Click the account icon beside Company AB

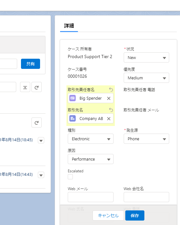pyautogui.click(x=73, y=118)
